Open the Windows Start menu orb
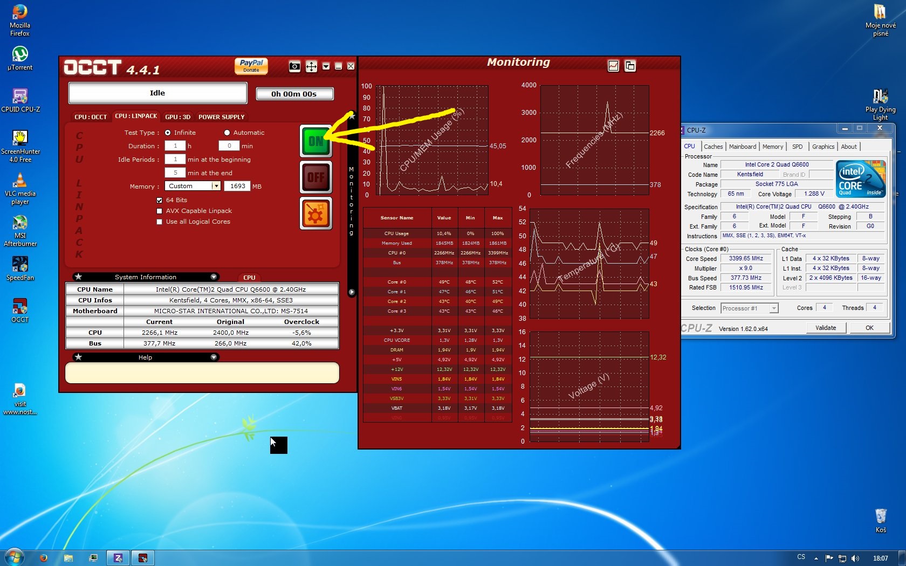The height and width of the screenshot is (566, 906). pos(15,557)
